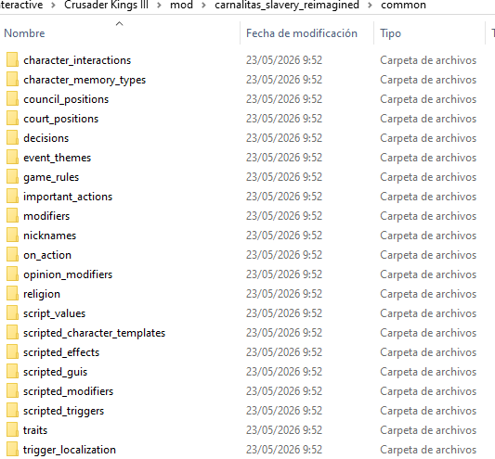
Task: Click the scripted_character_templates folder icon
Action: click(12, 333)
